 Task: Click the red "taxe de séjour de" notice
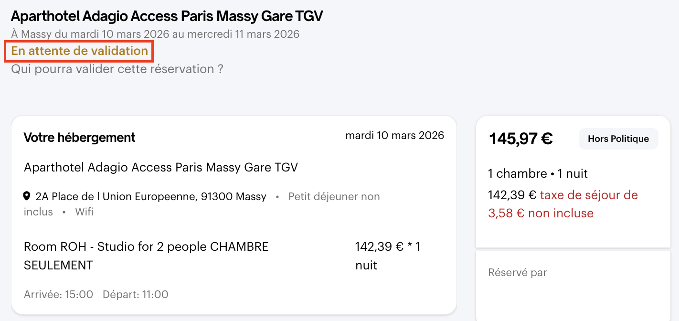point(588,195)
